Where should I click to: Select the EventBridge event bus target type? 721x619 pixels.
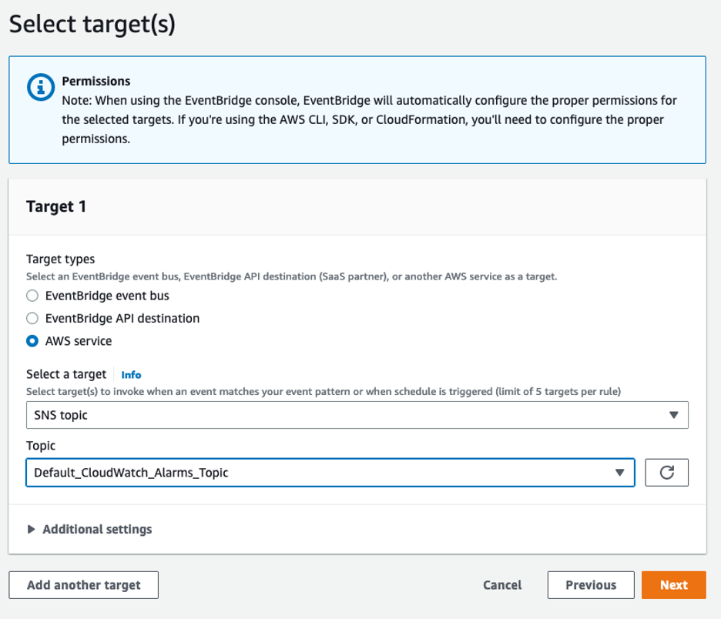[x=32, y=296]
